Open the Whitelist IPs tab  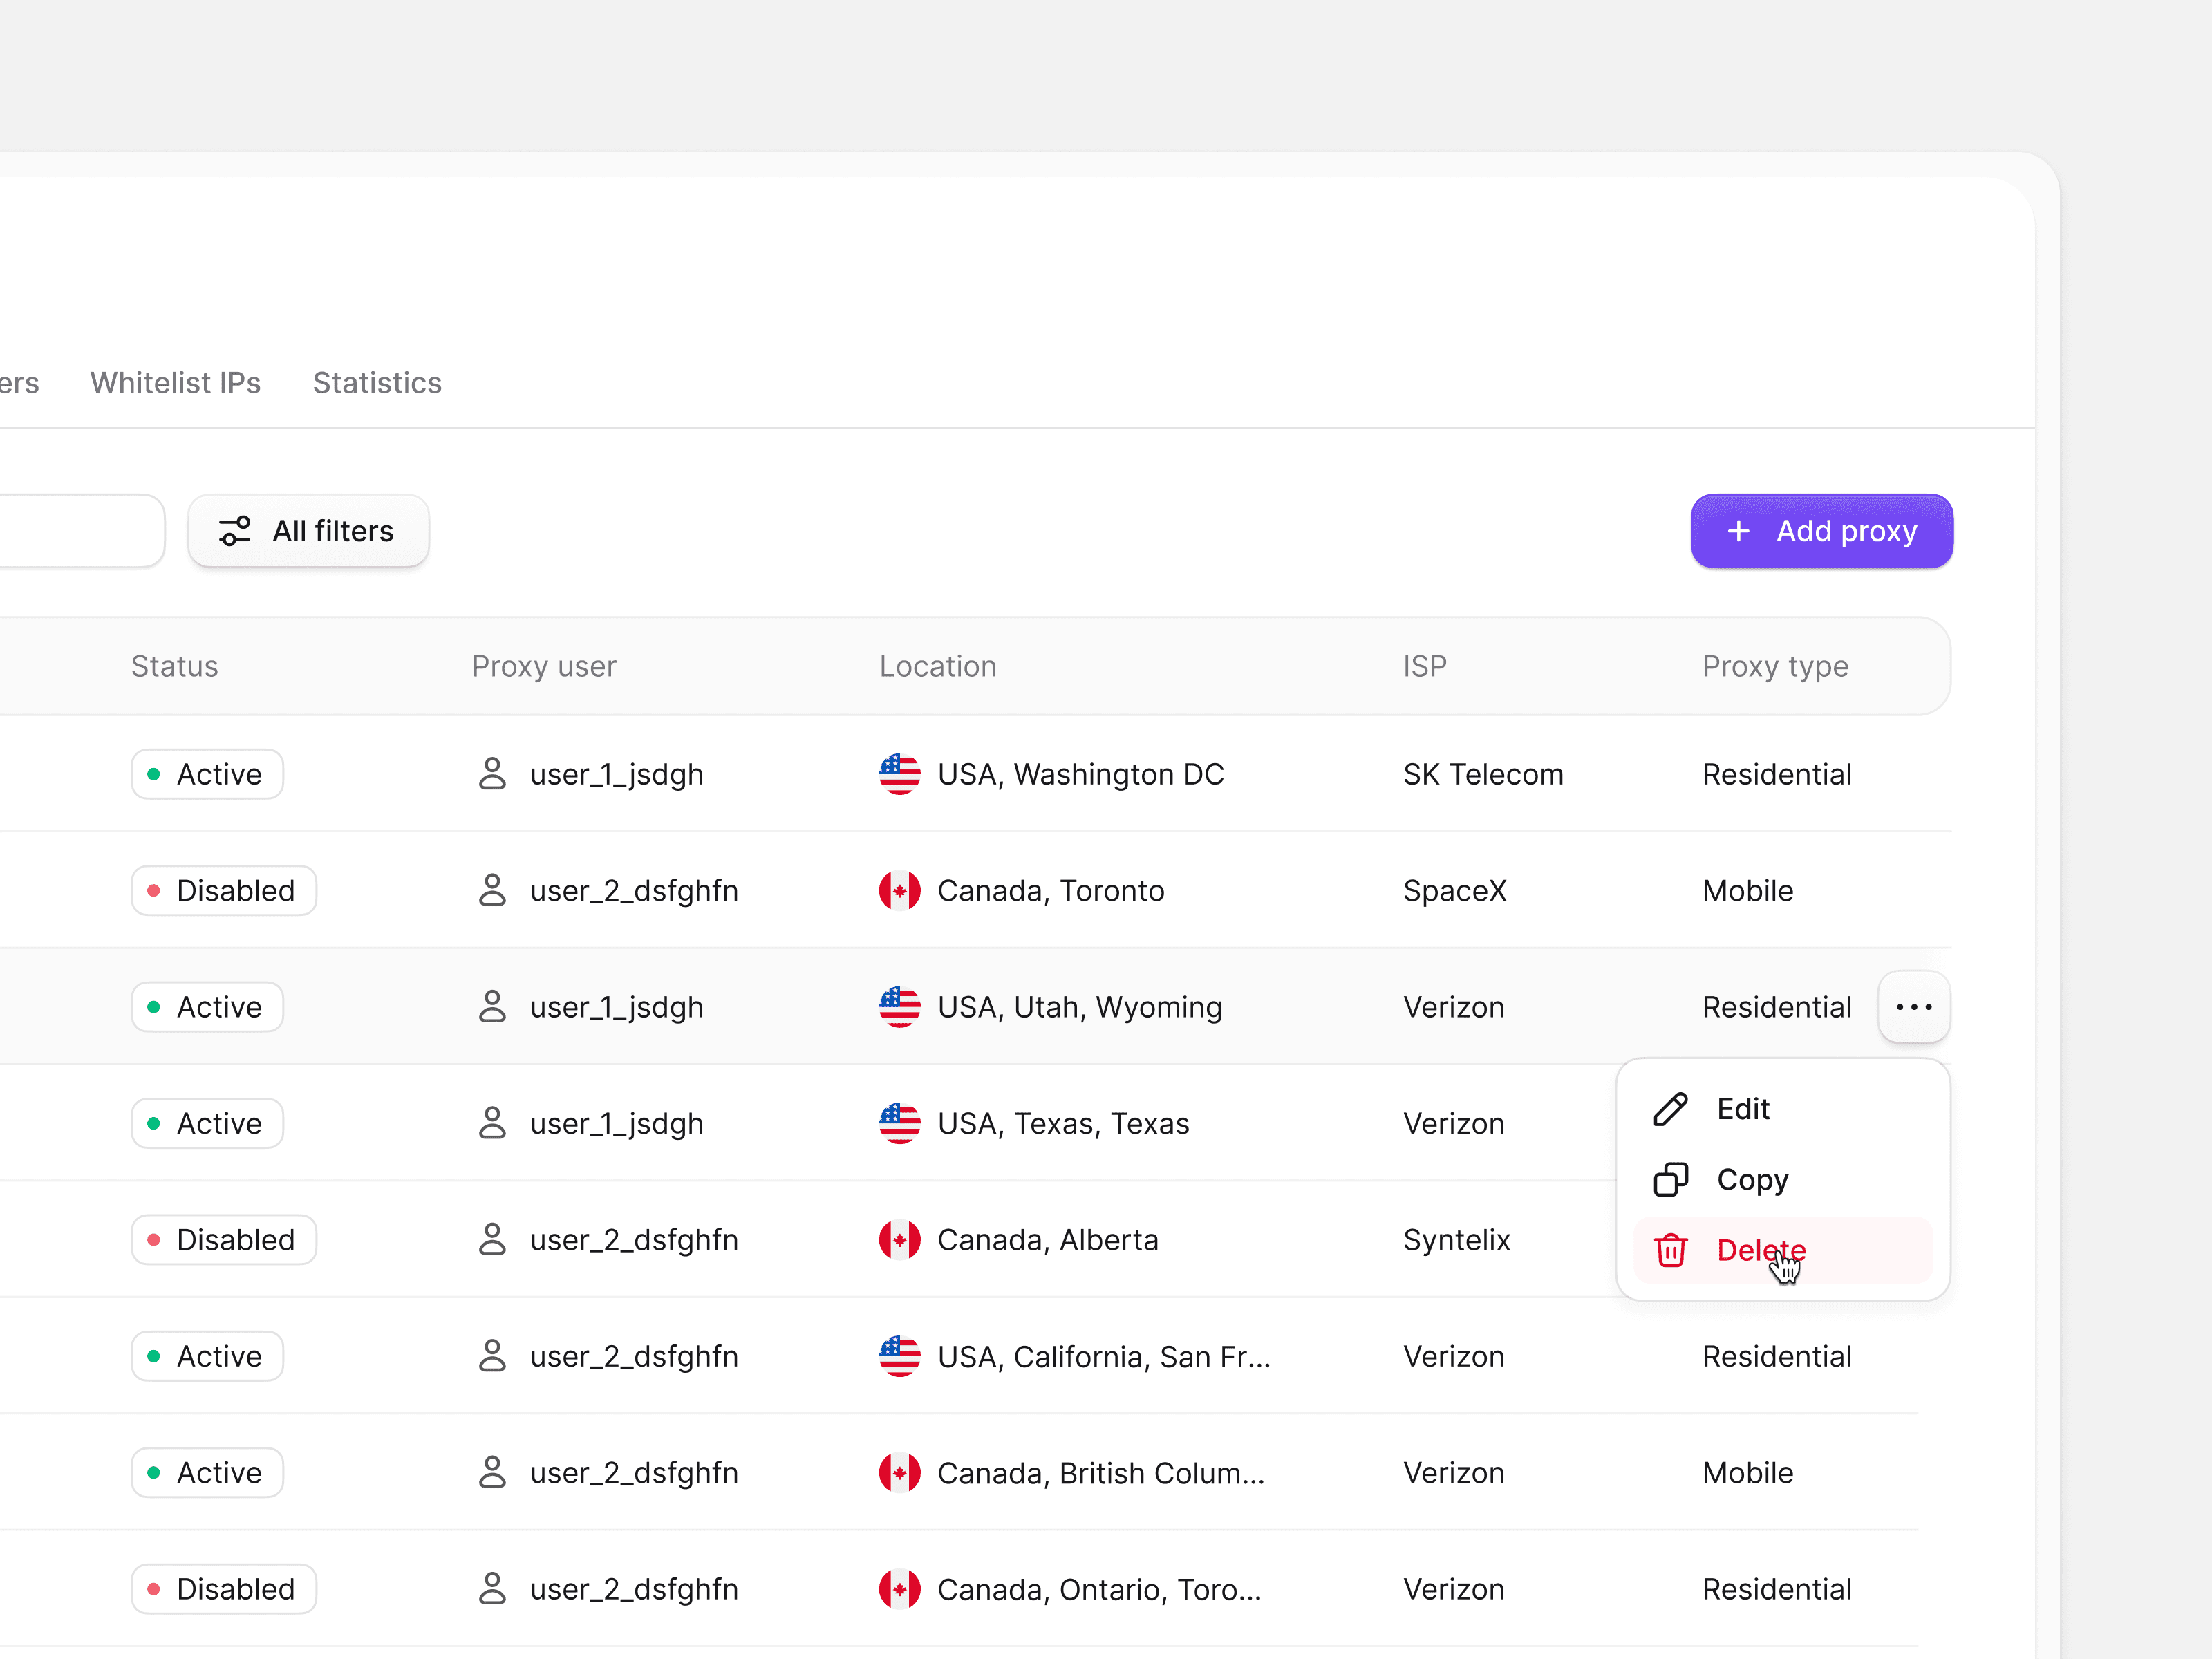tap(175, 383)
